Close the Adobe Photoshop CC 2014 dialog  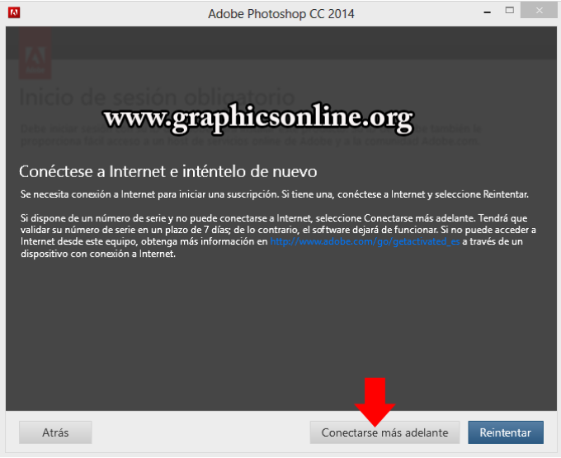coord(540,11)
